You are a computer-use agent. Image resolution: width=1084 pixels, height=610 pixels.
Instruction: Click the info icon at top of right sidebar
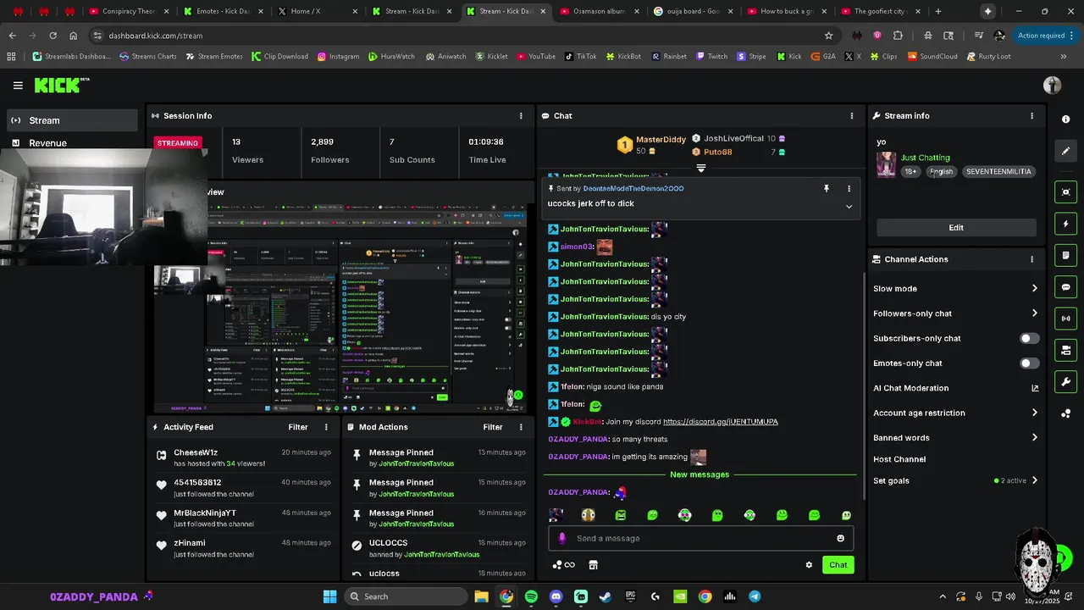1066,119
